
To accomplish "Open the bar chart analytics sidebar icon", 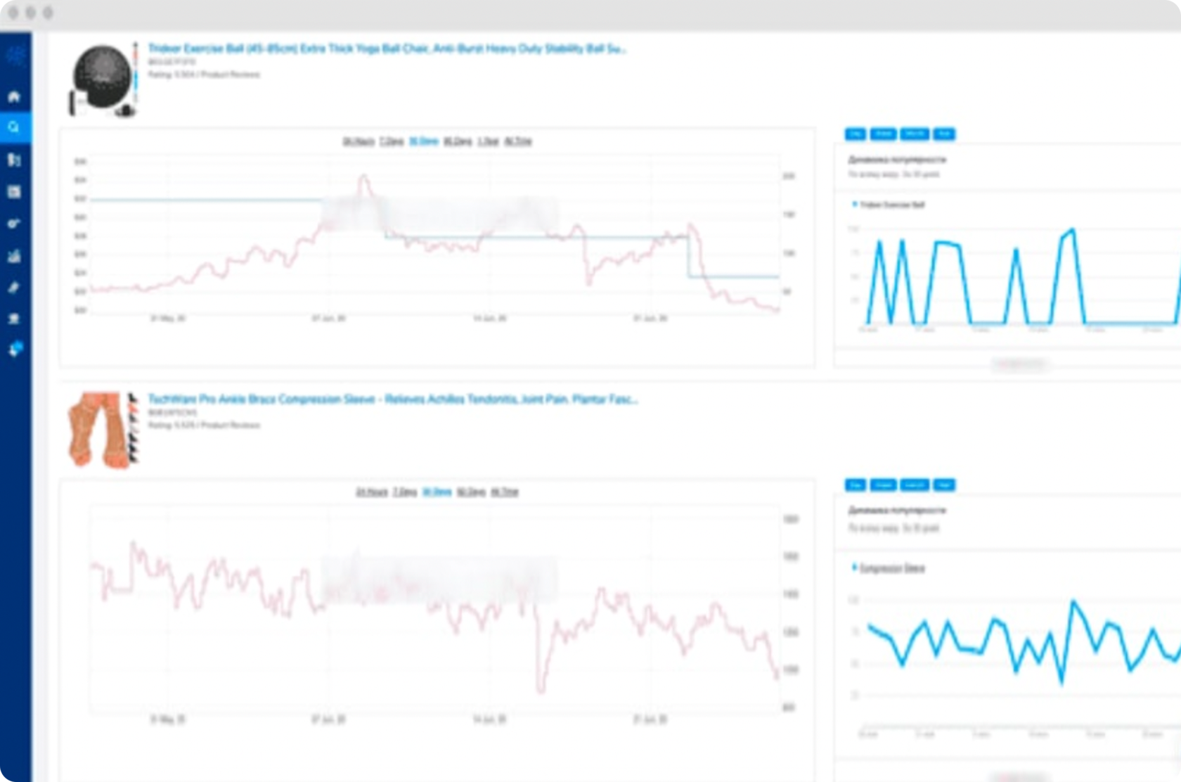I will click(x=14, y=256).
